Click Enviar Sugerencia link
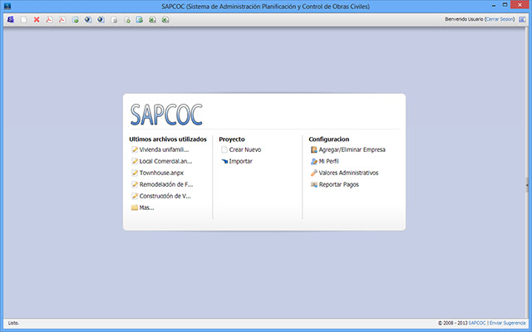This screenshot has height=332, width=532. tap(507, 323)
